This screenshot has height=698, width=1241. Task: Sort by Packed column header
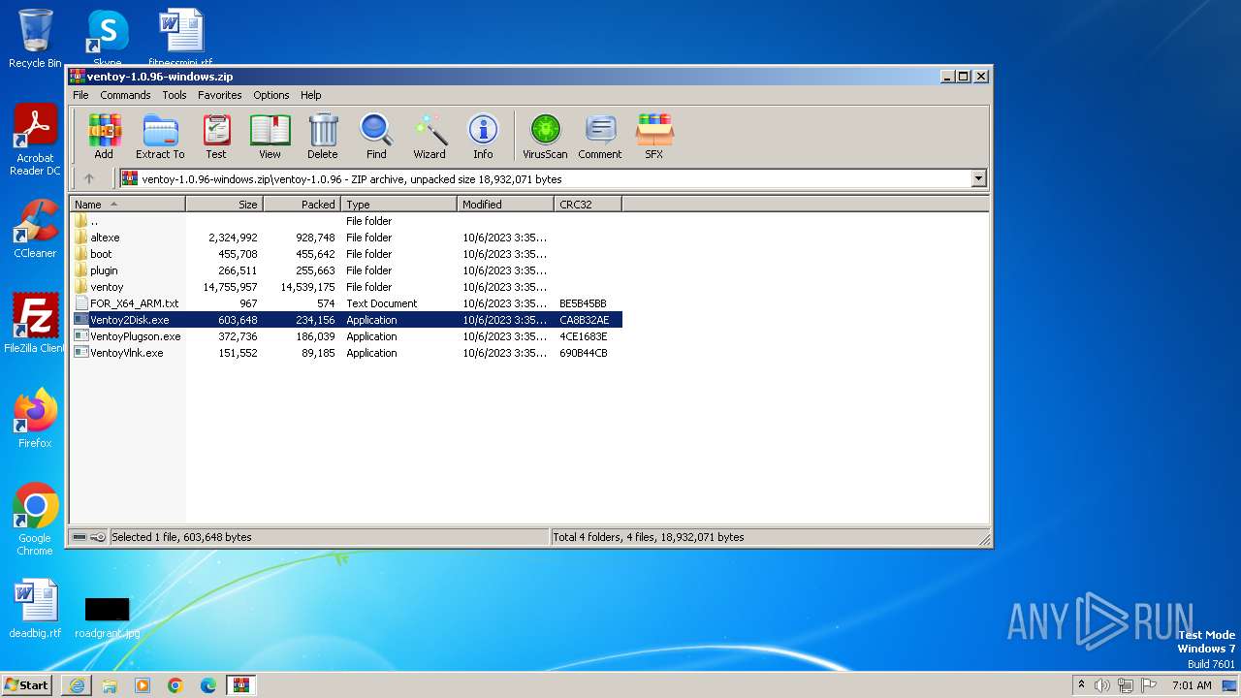pyautogui.click(x=302, y=205)
